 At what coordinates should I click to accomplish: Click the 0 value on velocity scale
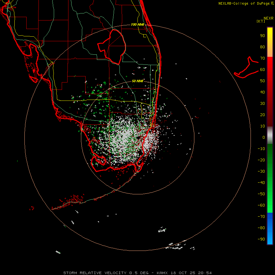point(264,137)
